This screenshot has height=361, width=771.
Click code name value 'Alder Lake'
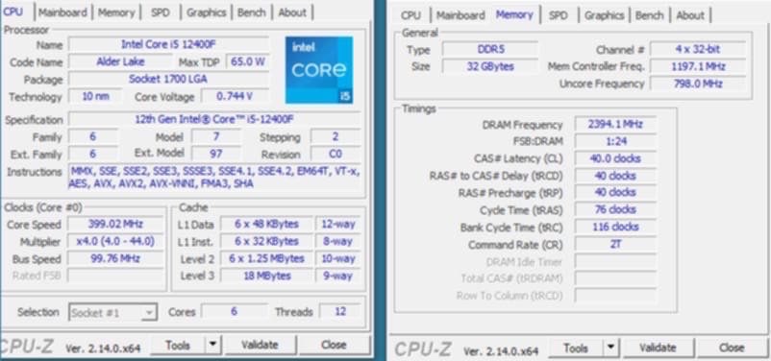point(120,61)
